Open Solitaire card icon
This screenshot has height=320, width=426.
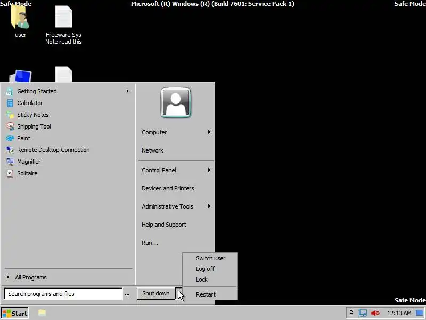coord(10,173)
